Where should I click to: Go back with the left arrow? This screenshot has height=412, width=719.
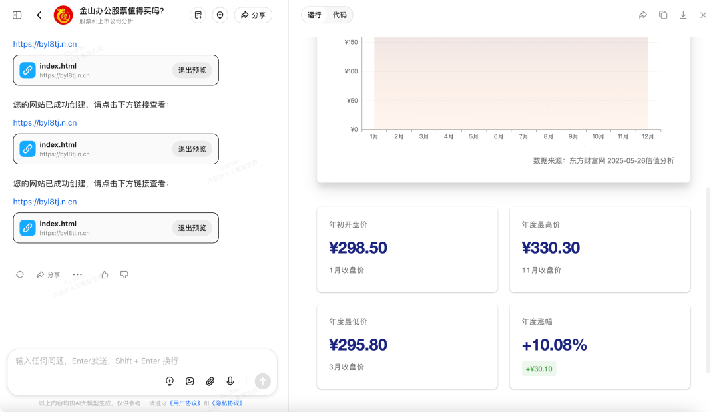coord(39,15)
